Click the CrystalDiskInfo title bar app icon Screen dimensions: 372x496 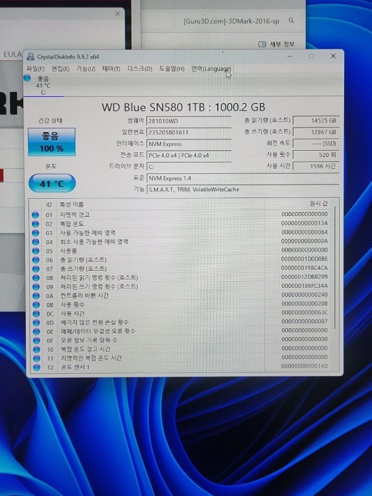point(31,57)
